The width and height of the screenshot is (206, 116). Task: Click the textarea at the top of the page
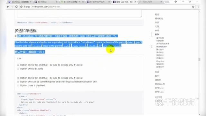click(x=79, y=14)
